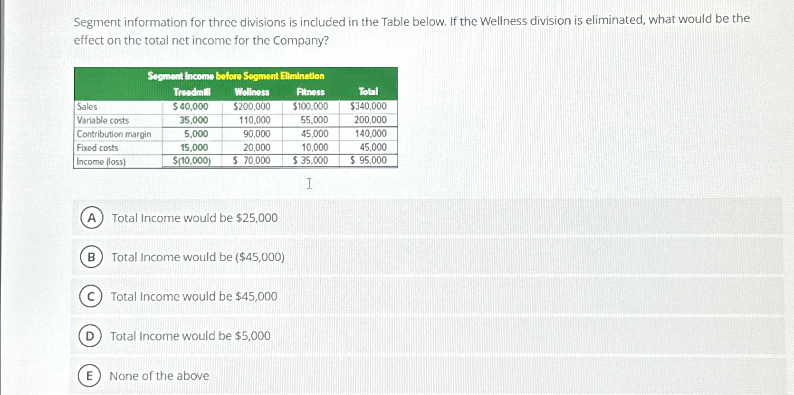
Task: Click the text cursor below the table
Action: pos(309,184)
